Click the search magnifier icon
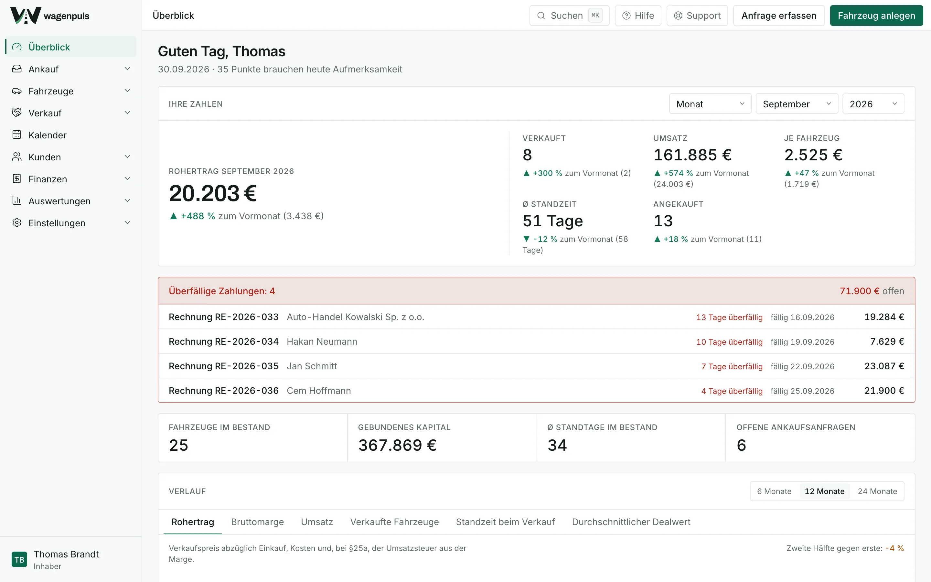Screen dimensions: 931x582 541,16
